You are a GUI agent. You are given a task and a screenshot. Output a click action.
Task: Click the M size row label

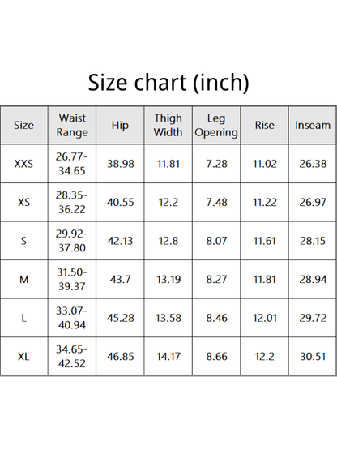pos(23,279)
